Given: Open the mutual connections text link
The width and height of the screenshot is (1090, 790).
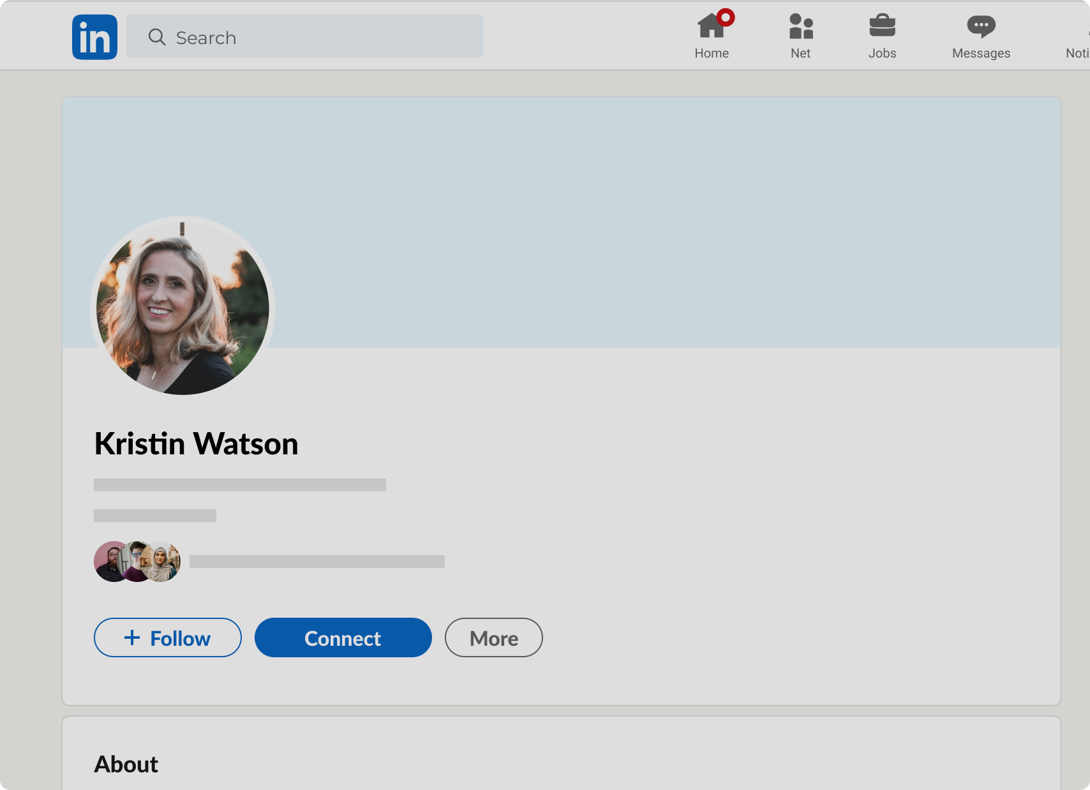Looking at the screenshot, I should click(317, 562).
